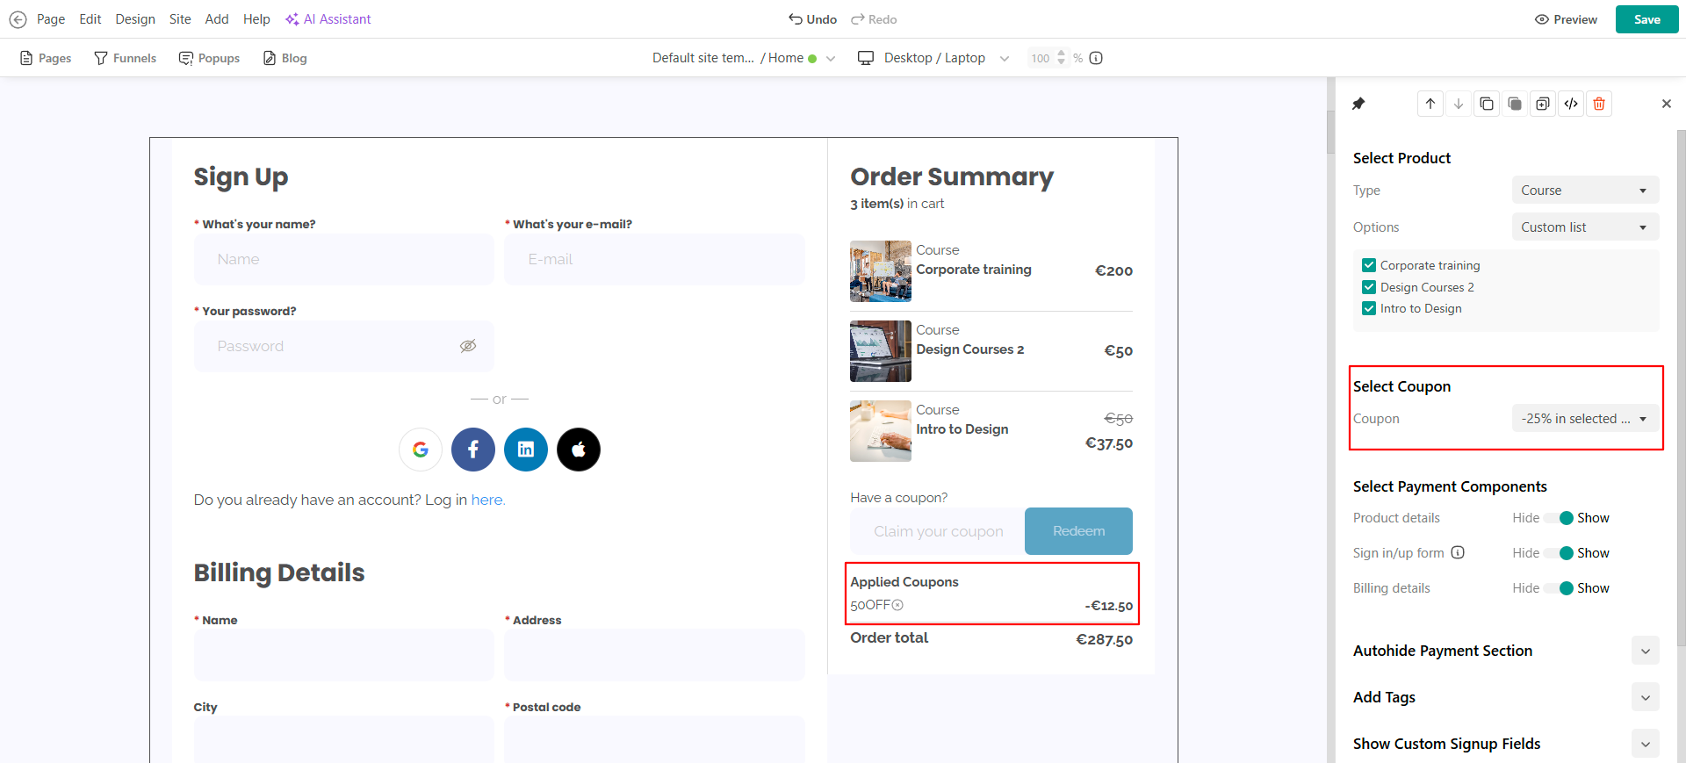The width and height of the screenshot is (1686, 763).
Task: Uncheck the Corporate training checkbox
Action: [x=1369, y=265]
